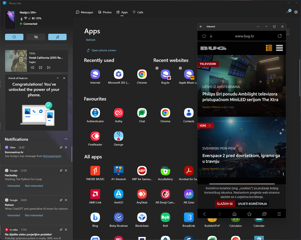Launch the AmiGO app
Image resolution: width=301 pixels, height=240 pixels.
[118, 194]
